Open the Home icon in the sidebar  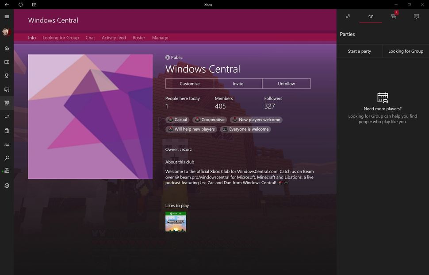point(6,48)
